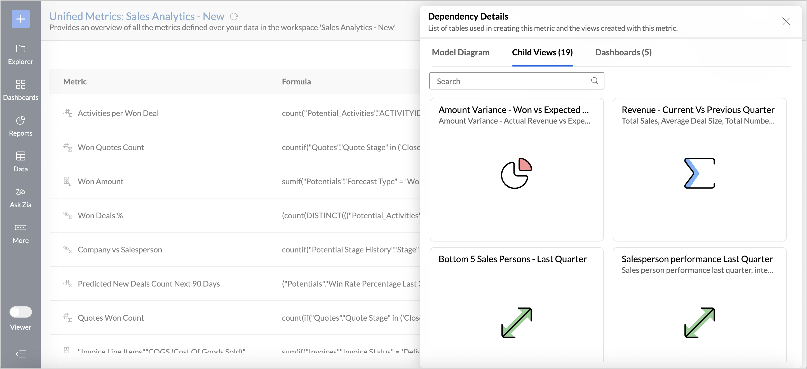Click the Won Quotes Count metric icon
This screenshot has width=807, height=369.
(x=68, y=147)
